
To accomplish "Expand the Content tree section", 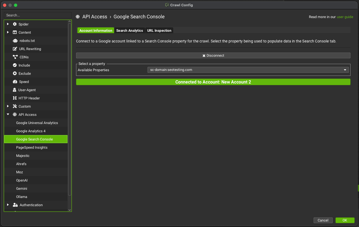I will tap(8, 32).
